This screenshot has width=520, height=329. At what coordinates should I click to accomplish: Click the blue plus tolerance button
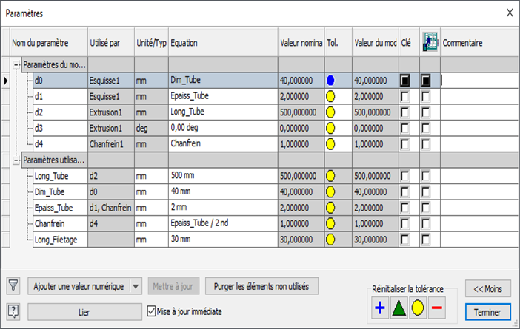click(379, 308)
